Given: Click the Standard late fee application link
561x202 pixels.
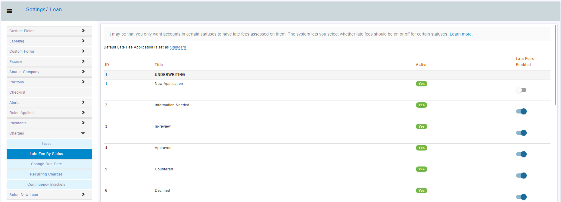Looking at the screenshot, I should (x=178, y=47).
